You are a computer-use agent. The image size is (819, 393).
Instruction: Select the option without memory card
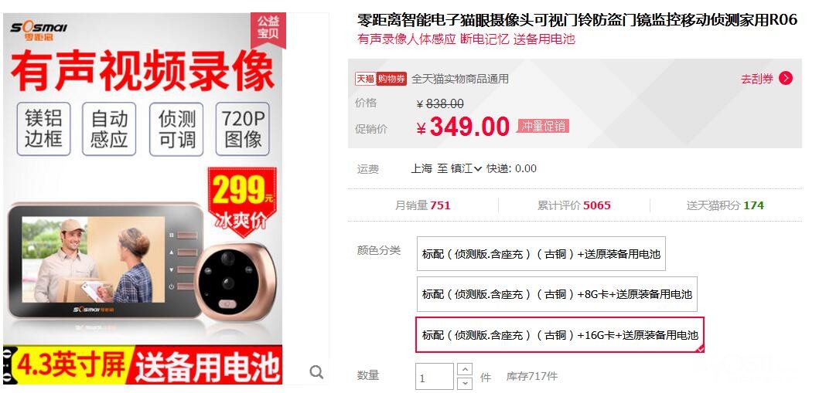tap(541, 254)
